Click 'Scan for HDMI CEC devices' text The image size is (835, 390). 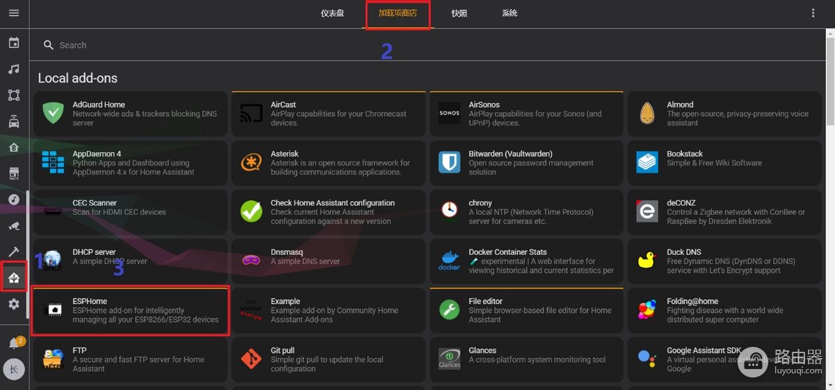pyautogui.click(x=119, y=212)
